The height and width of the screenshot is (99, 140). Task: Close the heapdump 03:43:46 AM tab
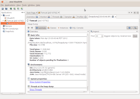point(115,17)
